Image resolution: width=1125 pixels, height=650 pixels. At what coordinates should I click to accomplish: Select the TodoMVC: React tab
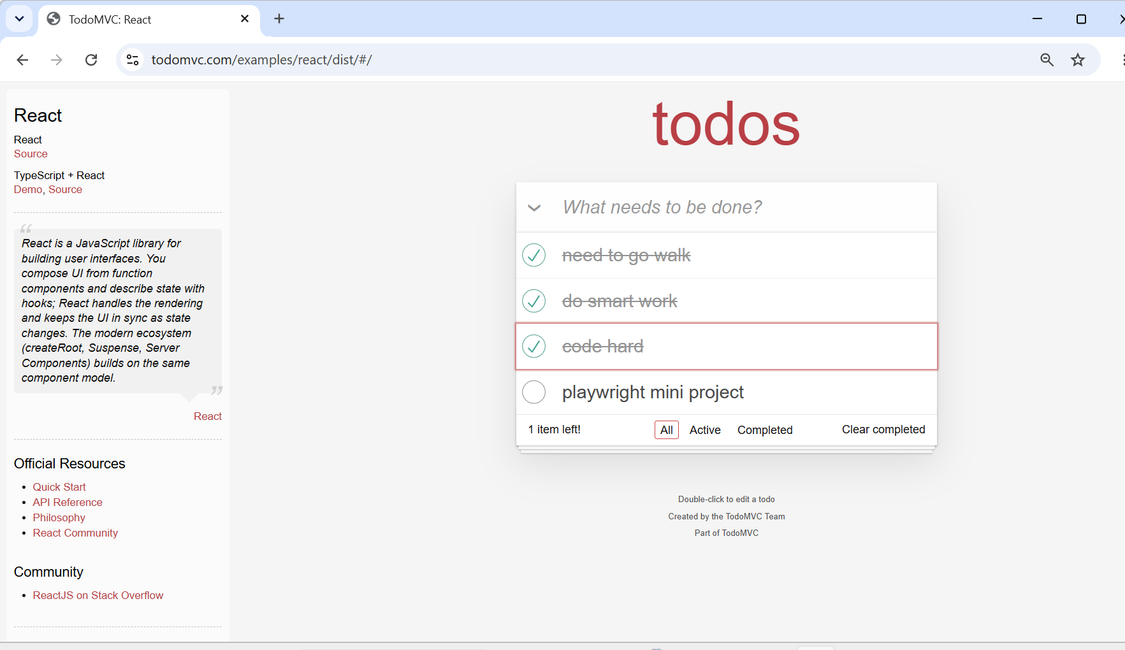pos(149,20)
